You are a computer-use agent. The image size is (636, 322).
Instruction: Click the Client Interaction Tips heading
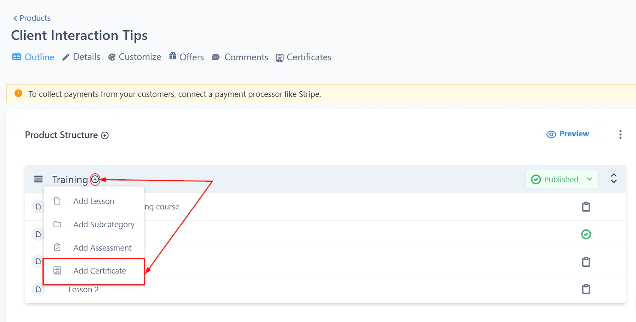pos(79,35)
